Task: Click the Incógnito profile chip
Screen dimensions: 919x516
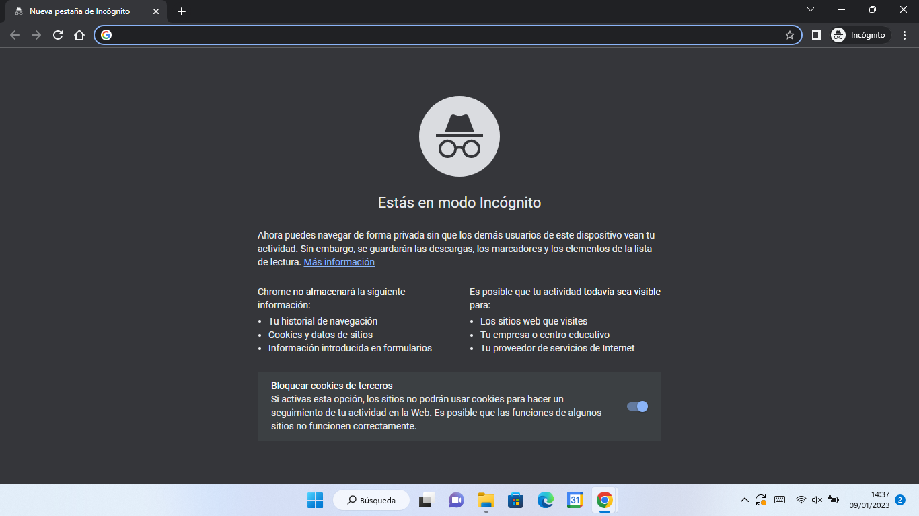Action: [x=860, y=35]
